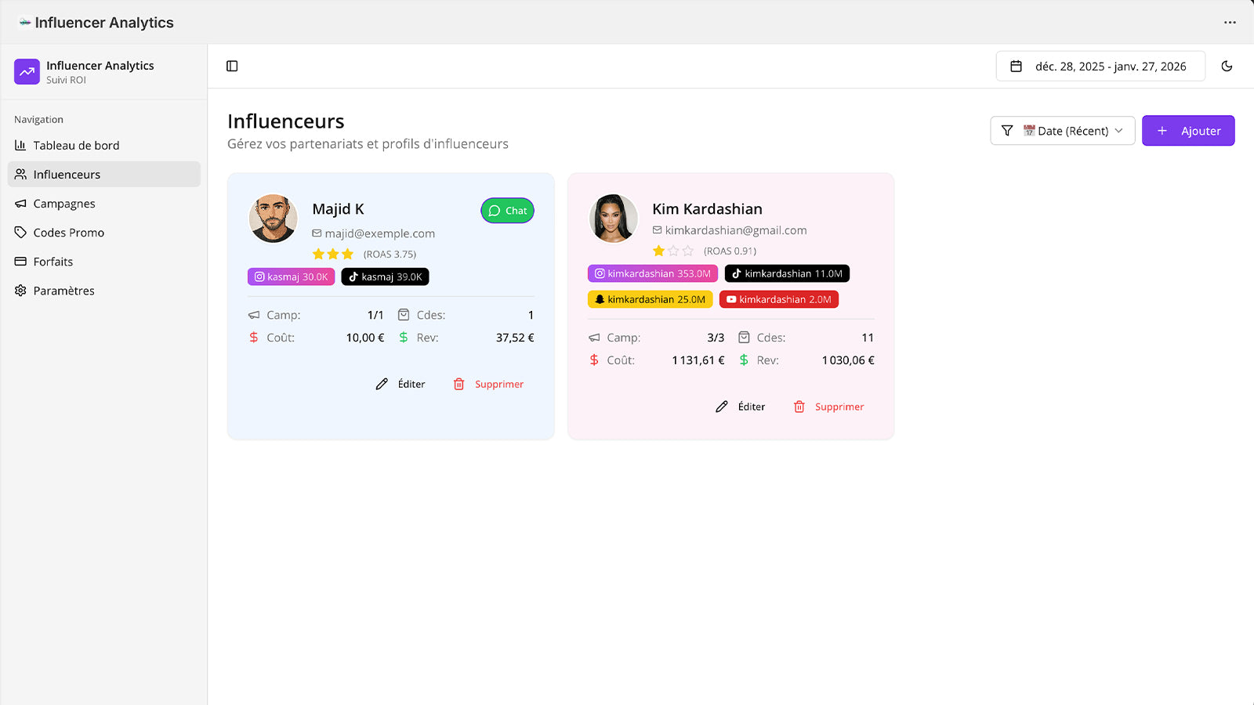
Task: Click the Campagnes megaphone icon
Action: [x=20, y=203]
